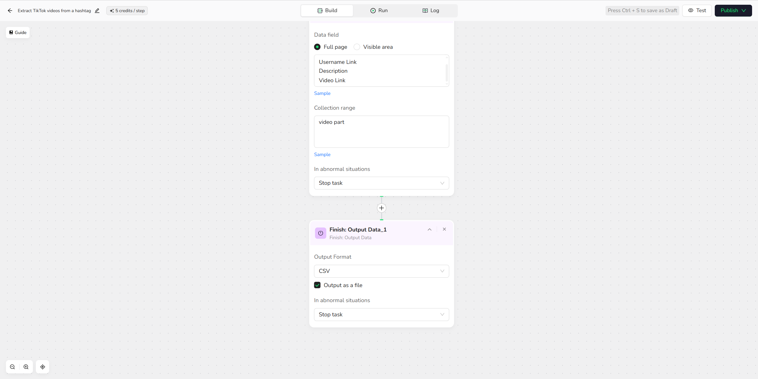Click the pencil edit name icon
The image size is (758, 379).
coord(97,11)
